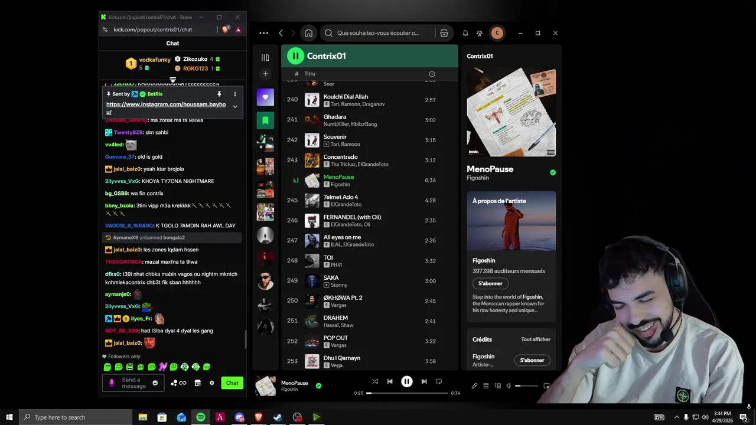Insert the pink clapping hands emote

163,367
